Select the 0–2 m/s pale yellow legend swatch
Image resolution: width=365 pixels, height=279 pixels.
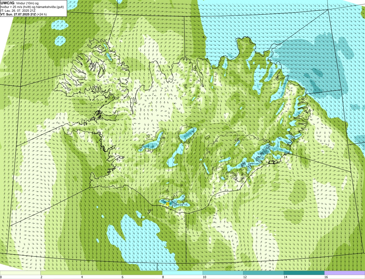click(21, 273)
